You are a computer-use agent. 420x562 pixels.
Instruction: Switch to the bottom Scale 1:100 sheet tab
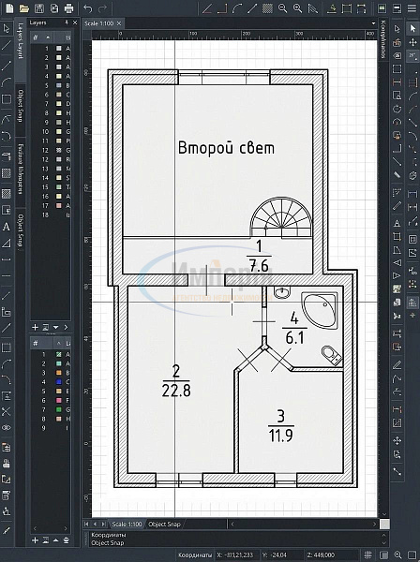[127, 524]
